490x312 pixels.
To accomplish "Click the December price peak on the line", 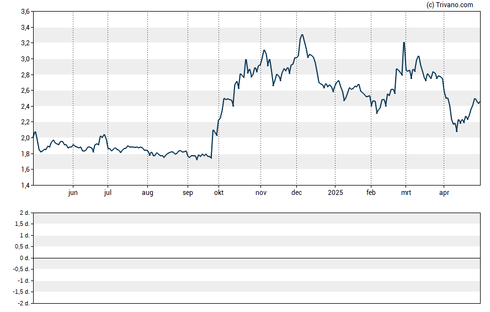I will click(302, 35).
